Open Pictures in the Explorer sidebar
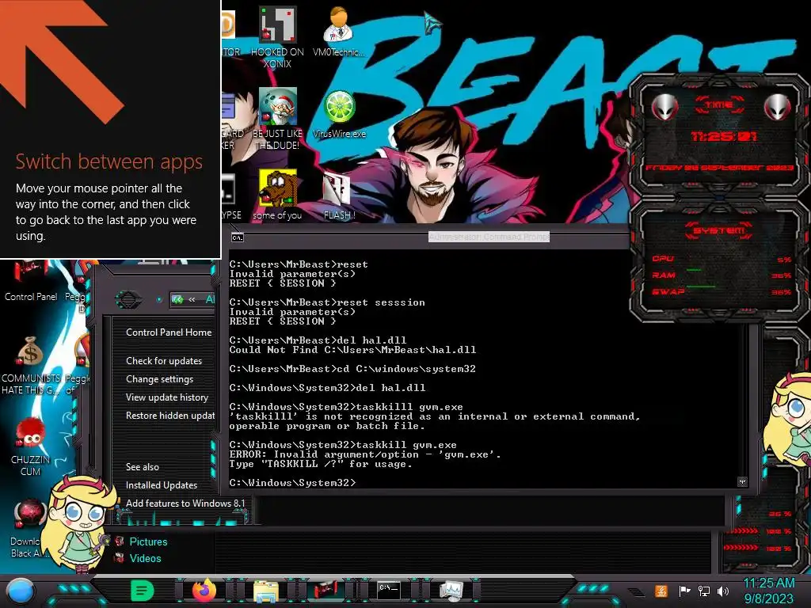The image size is (811, 608). 148,541
